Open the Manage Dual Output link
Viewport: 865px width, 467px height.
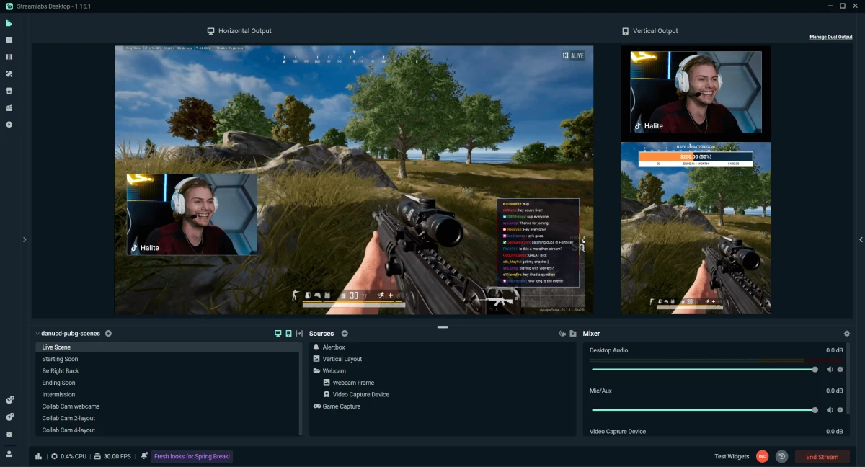tap(830, 37)
